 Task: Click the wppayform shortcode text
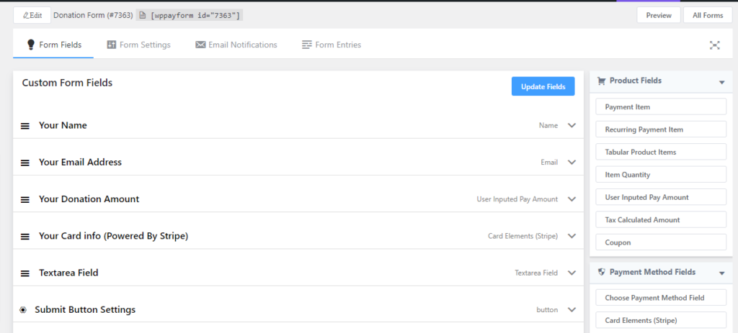click(x=195, y=16)
